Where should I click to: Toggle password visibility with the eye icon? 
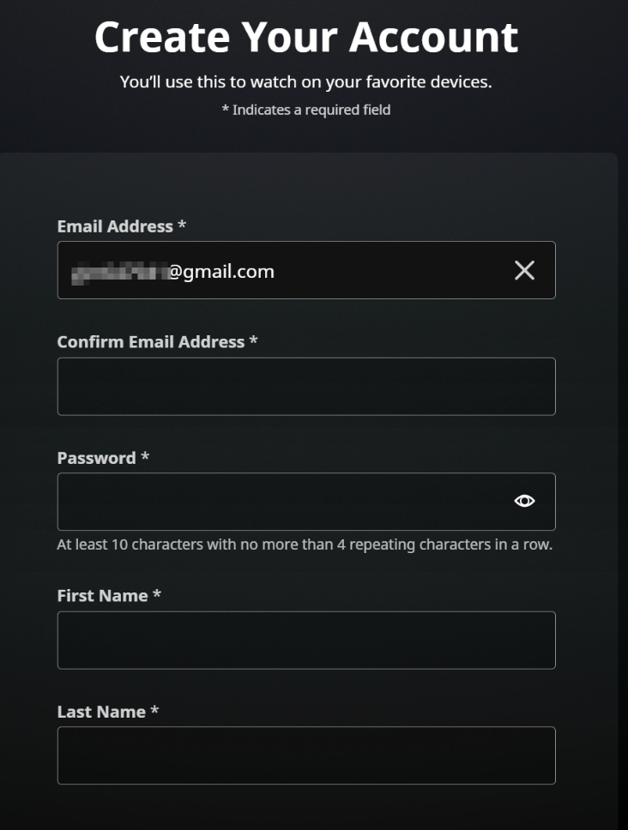click(524, 501)
